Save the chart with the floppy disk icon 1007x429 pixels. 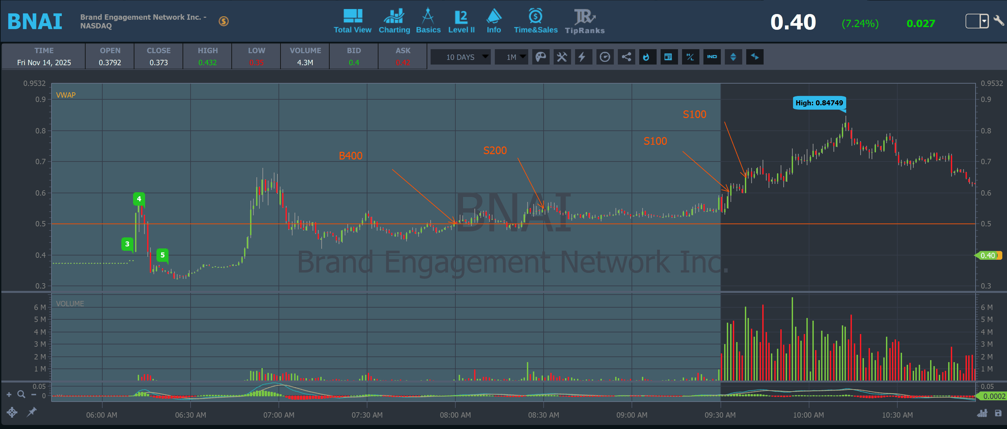click(x=998, y=413)
